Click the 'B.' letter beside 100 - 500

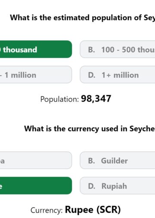click(x=92, y=50)
